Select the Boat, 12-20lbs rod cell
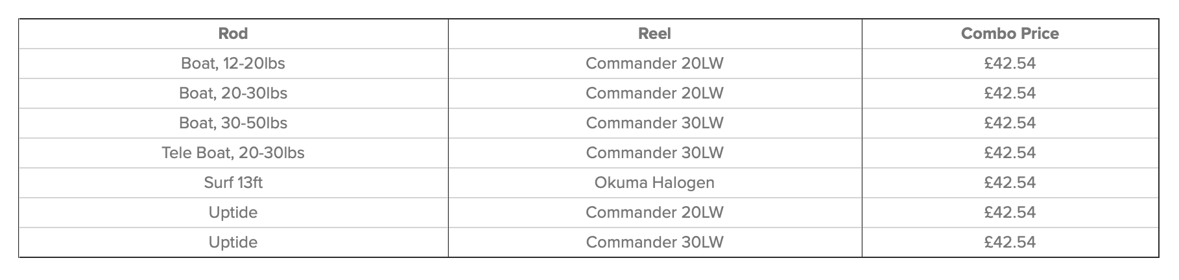The width and height of the screenshot is (1179, 280). pos(233,64)
